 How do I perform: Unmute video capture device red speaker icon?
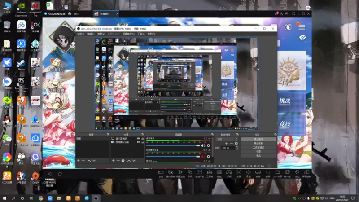point(203,157)
